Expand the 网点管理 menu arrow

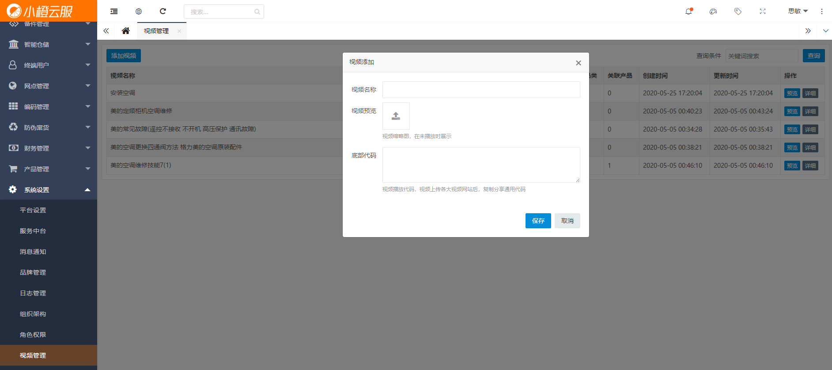click(x=87, y=86)
